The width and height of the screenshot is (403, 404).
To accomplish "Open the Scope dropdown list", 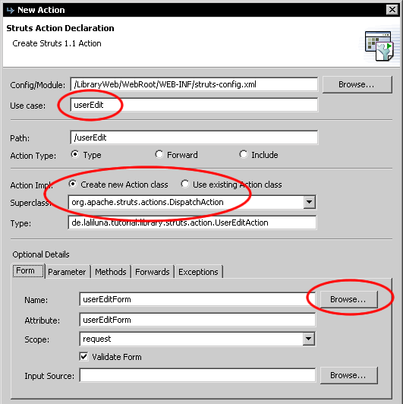I will (308, 339).
